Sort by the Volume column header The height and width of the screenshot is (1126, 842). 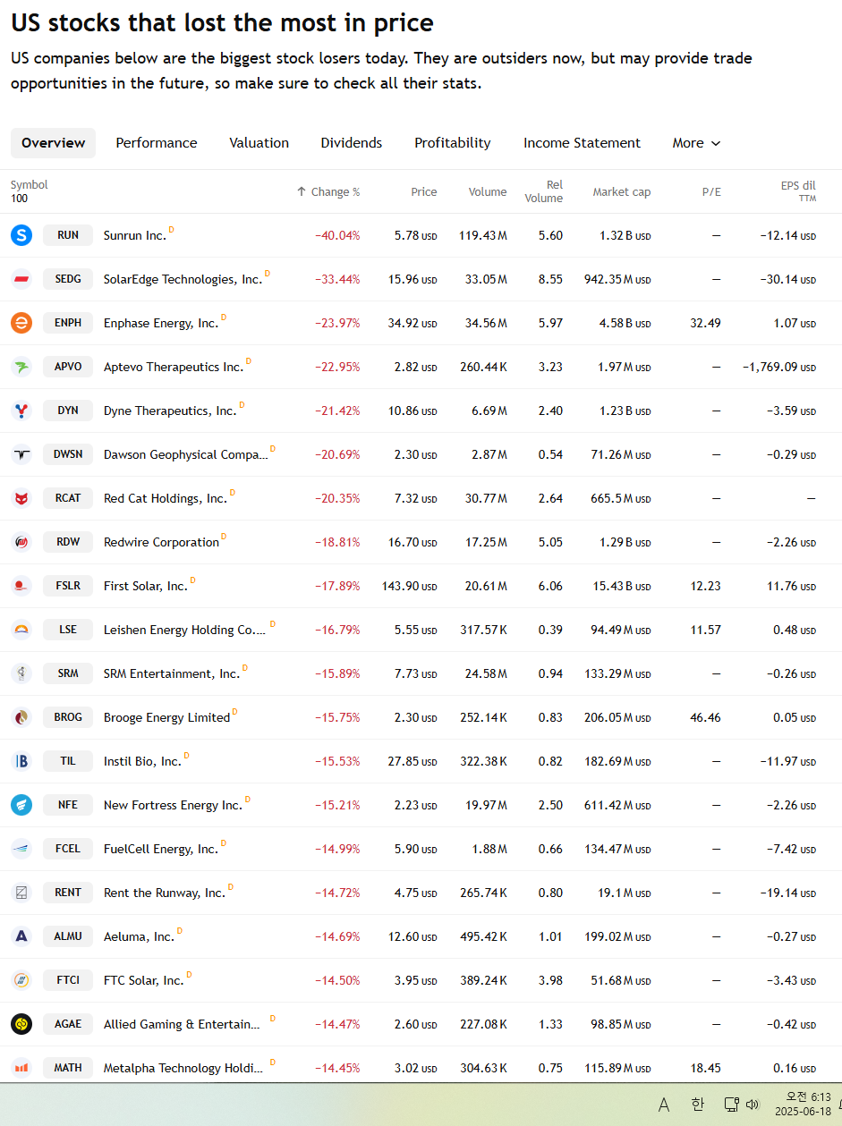[x=488, y=191]
